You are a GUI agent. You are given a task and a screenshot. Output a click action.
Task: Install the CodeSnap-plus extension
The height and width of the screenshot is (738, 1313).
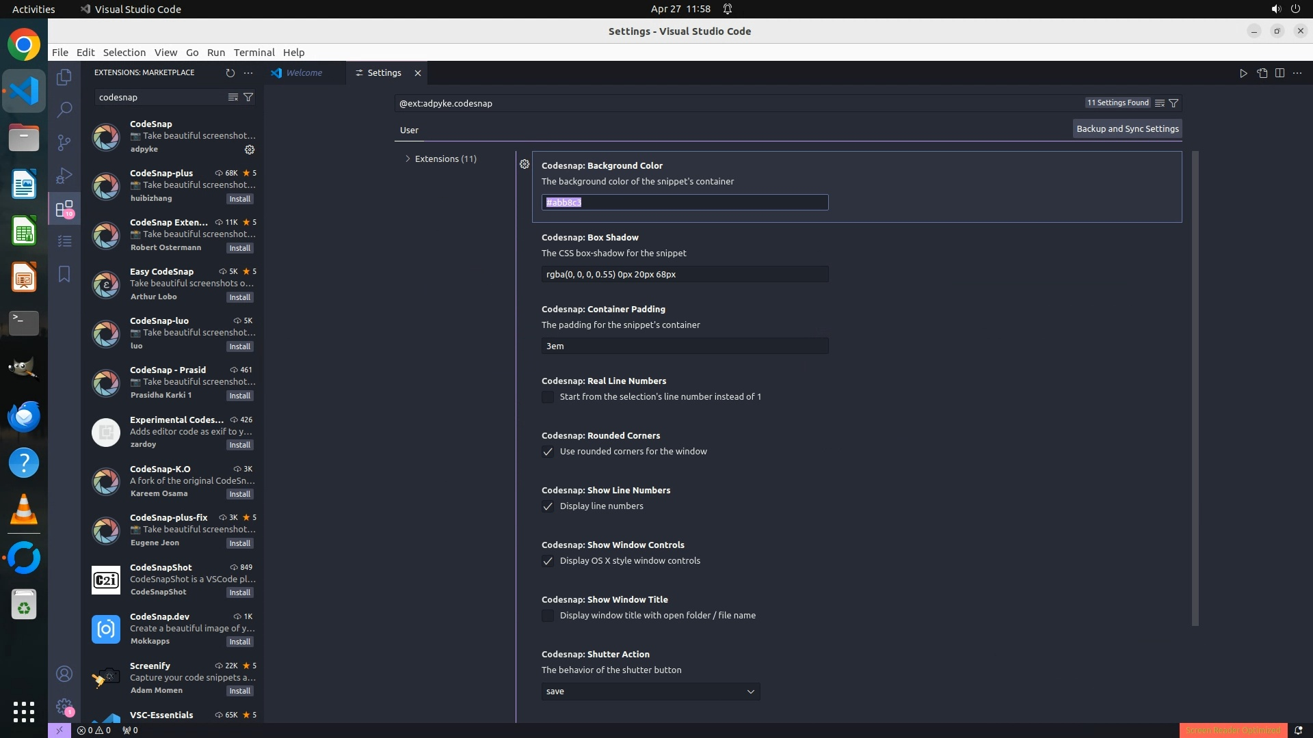point(239,199)
